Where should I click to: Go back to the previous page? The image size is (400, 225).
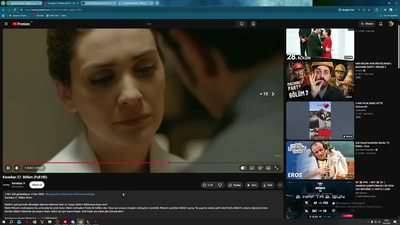[3, 10]
